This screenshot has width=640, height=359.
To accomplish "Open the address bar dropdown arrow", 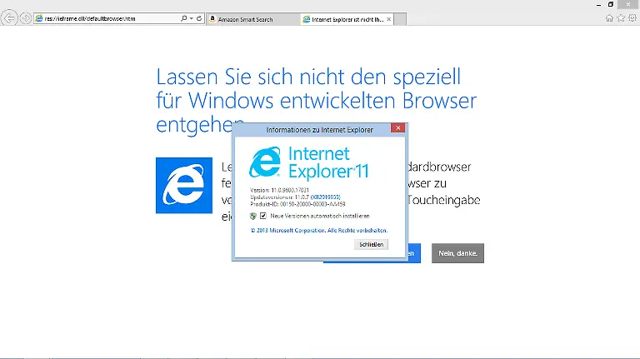I will pyautogui.click(x=191, y=18).
